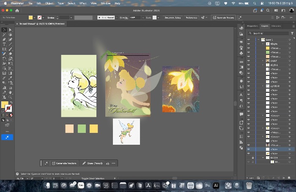Delete selection with Layers panel trash icon
296x192 pixels.
[x=289, y=178]
